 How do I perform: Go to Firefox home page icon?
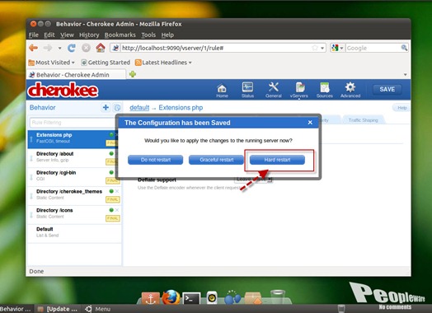(x=101, y=48)
